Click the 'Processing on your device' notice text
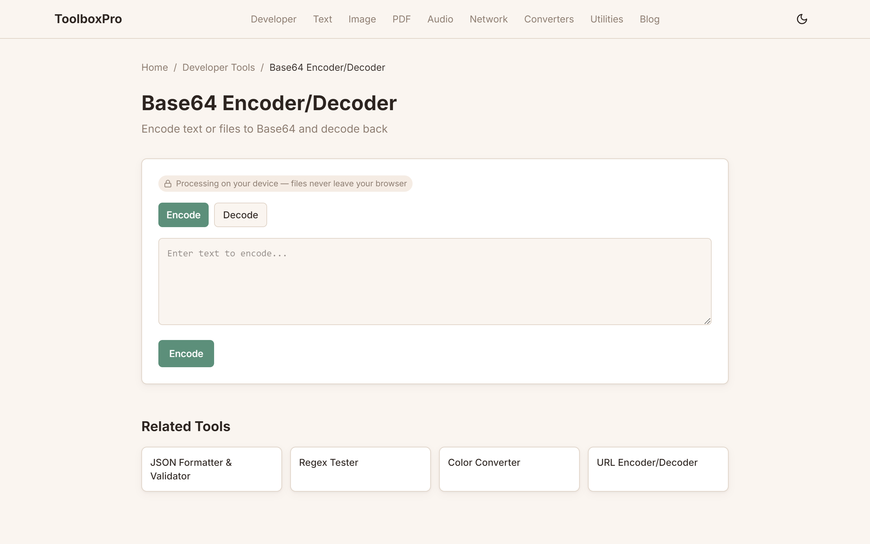The height and width of the screenshot is (544, 870). click(291, 184)
